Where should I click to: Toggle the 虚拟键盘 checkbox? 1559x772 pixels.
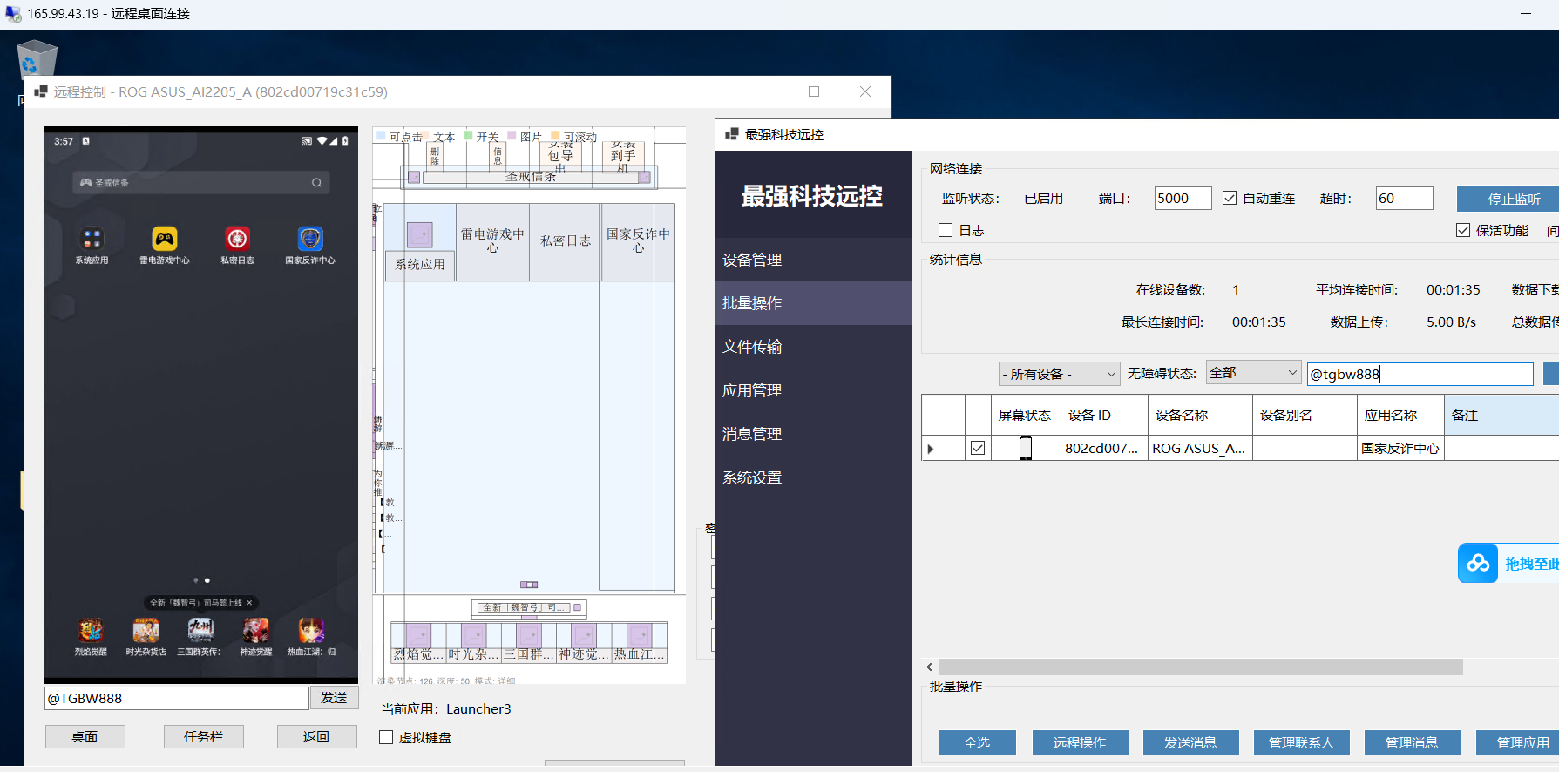click(x=386, y=737)
